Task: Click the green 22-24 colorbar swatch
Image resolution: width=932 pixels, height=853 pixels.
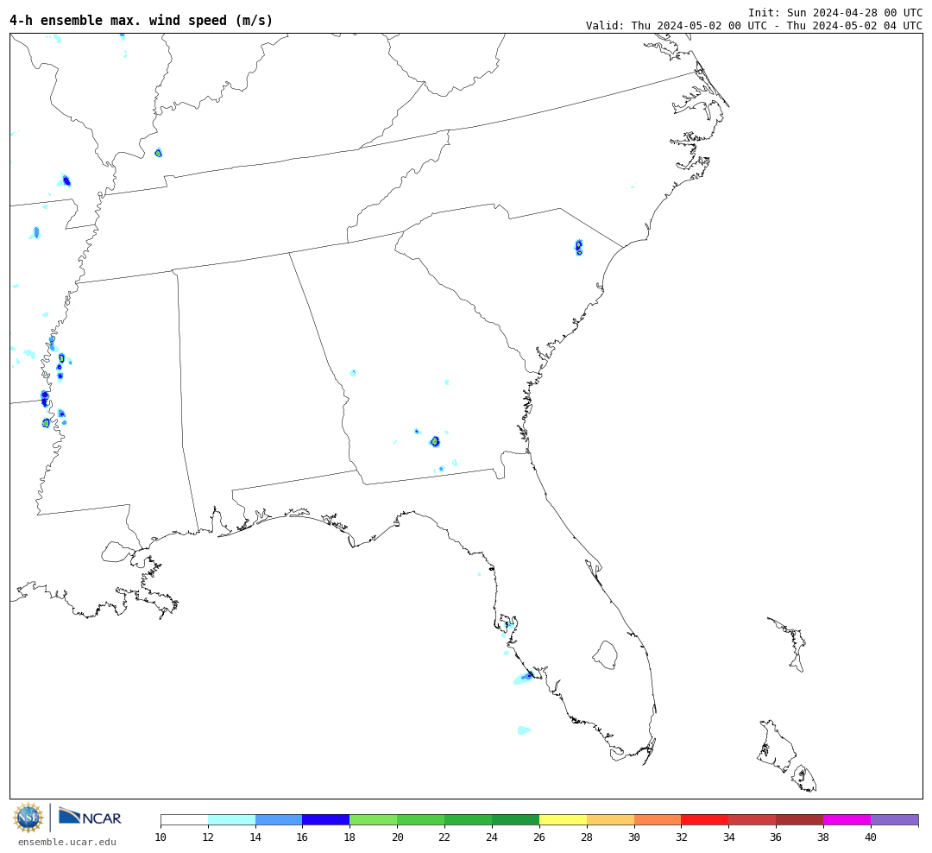Action: click(x=469, y=819)
